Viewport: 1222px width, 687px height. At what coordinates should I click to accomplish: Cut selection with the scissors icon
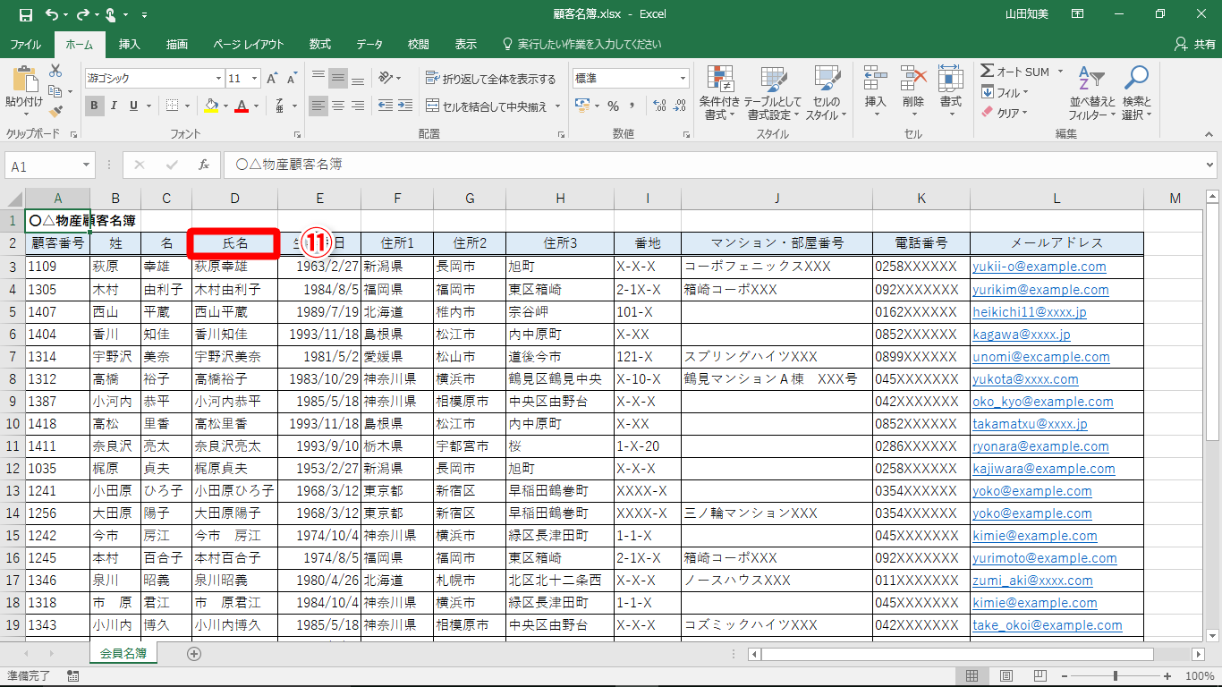[x=55, y=71]
